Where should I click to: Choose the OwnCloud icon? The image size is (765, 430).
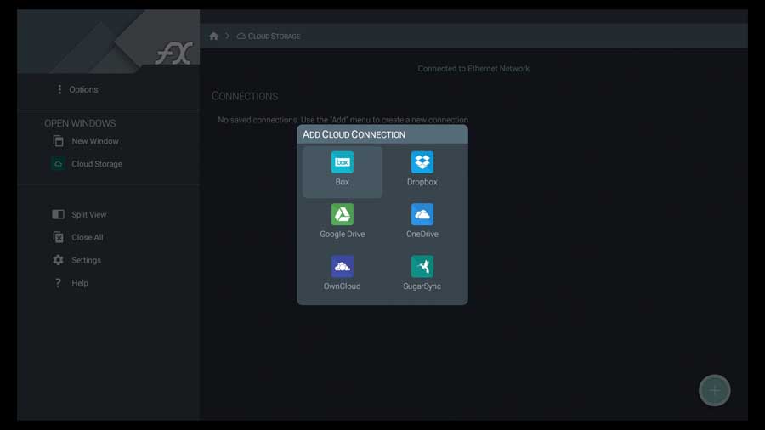click(x=342, y=267)
